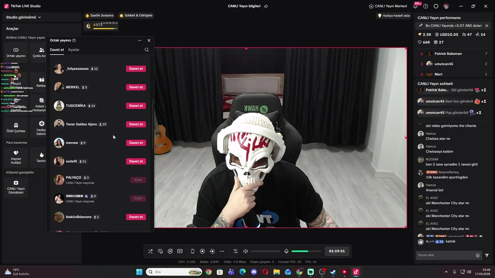Mute the speaker output
The width and height of the screenshot is (495, 278).
coord(245,251)
